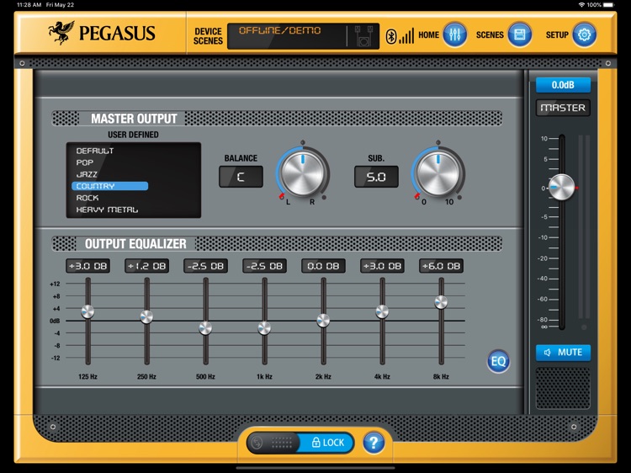Click the Sub value field showing 5.0
The image size is (631, 473).
coord(376,177)
